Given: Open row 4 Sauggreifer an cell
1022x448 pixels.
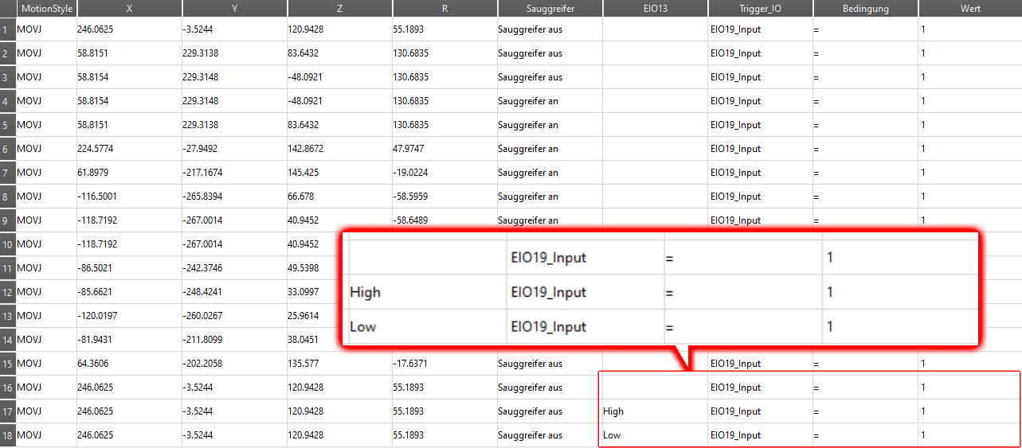Looking at the screenshot, I should 549,101.
